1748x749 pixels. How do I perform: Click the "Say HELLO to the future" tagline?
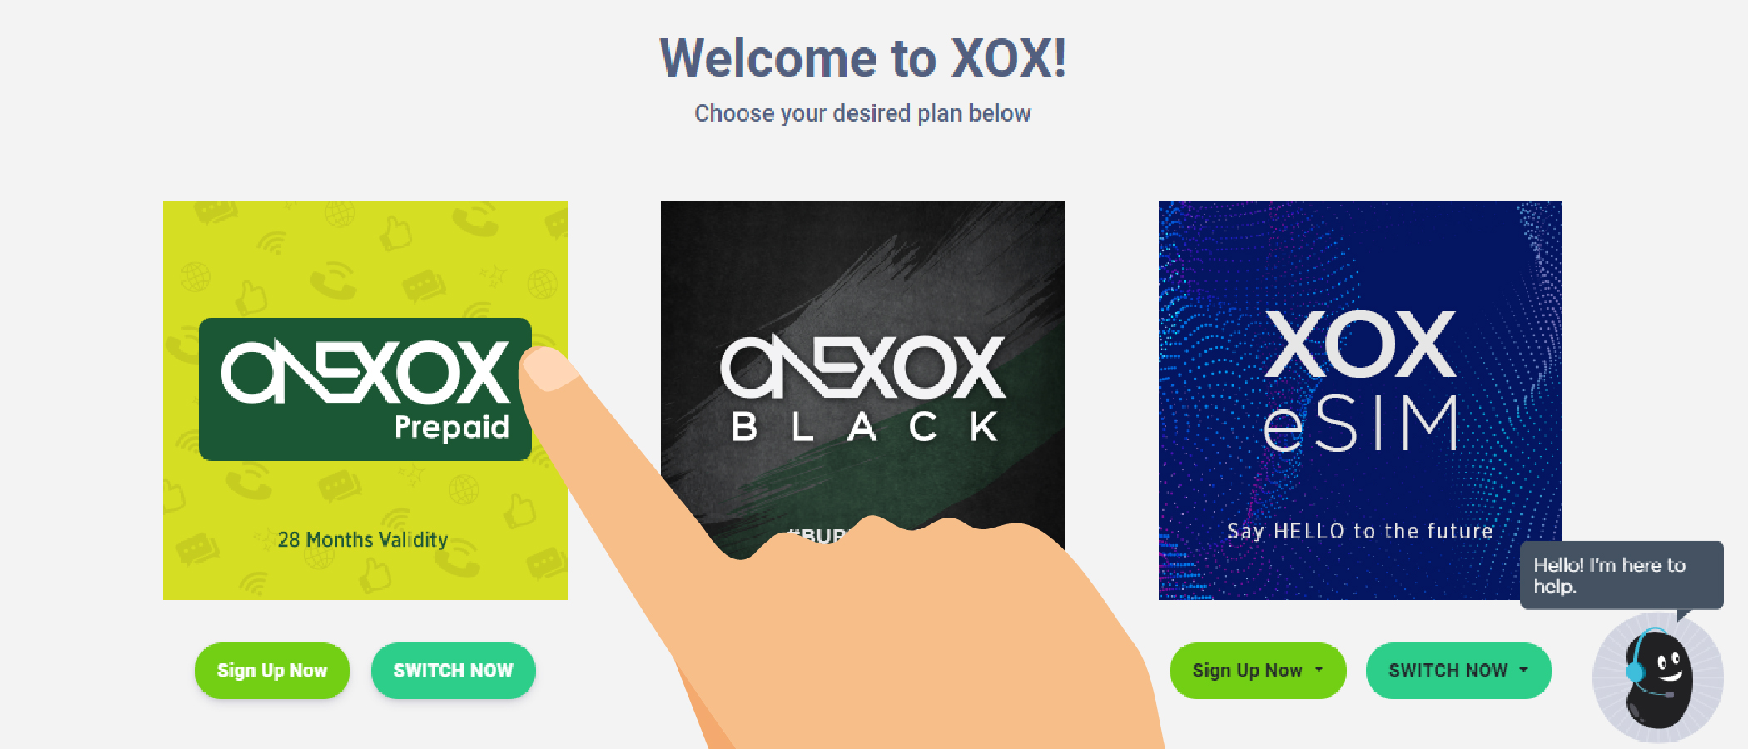point(1360,531)
